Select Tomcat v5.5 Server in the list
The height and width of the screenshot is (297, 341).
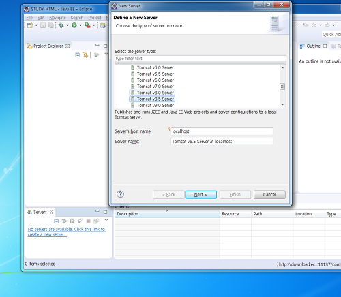[153, 74]
